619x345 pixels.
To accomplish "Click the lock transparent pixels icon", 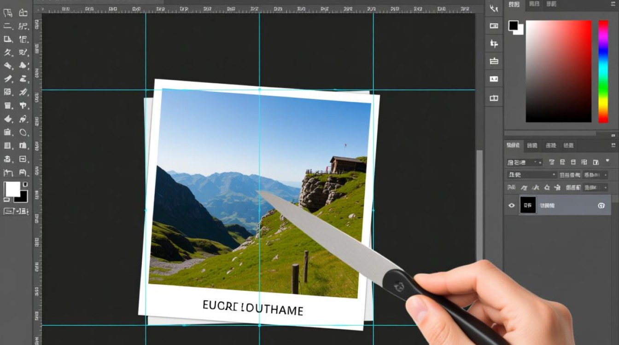I will (523, 188).
